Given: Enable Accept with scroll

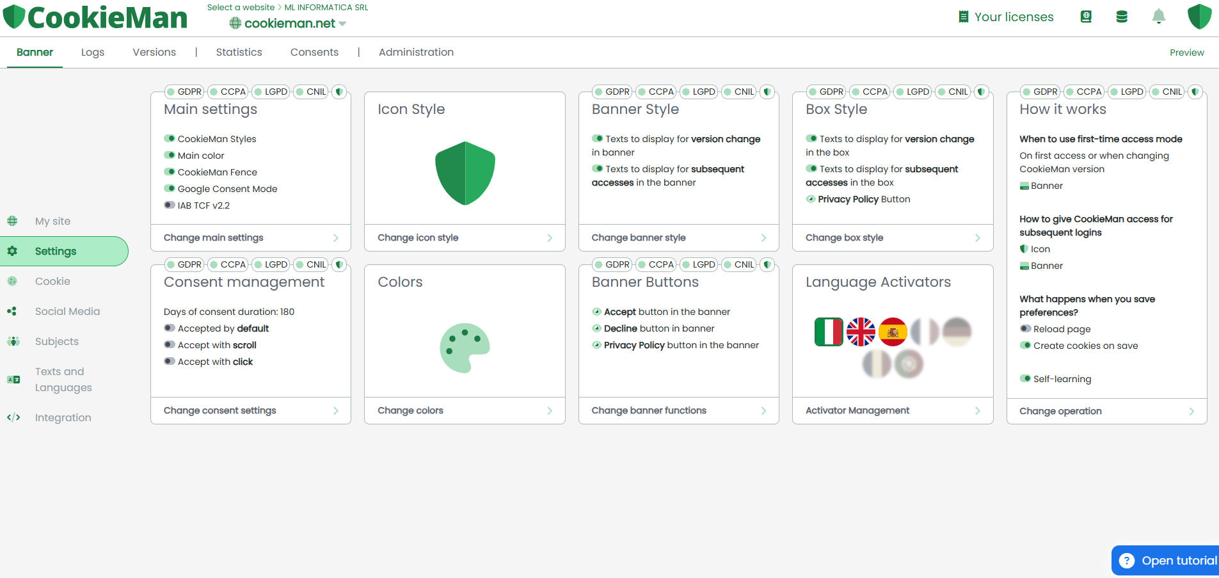Looking at the screenshot, I should coord(169,344).
